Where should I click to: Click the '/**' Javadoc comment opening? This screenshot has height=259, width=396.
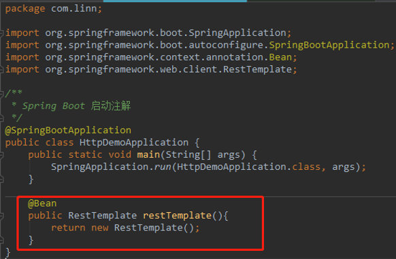pos(14,93)
